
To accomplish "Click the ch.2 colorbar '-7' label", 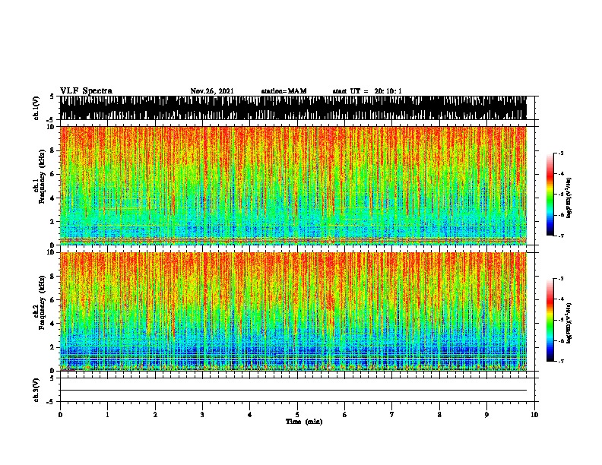I will pos(561,362).
